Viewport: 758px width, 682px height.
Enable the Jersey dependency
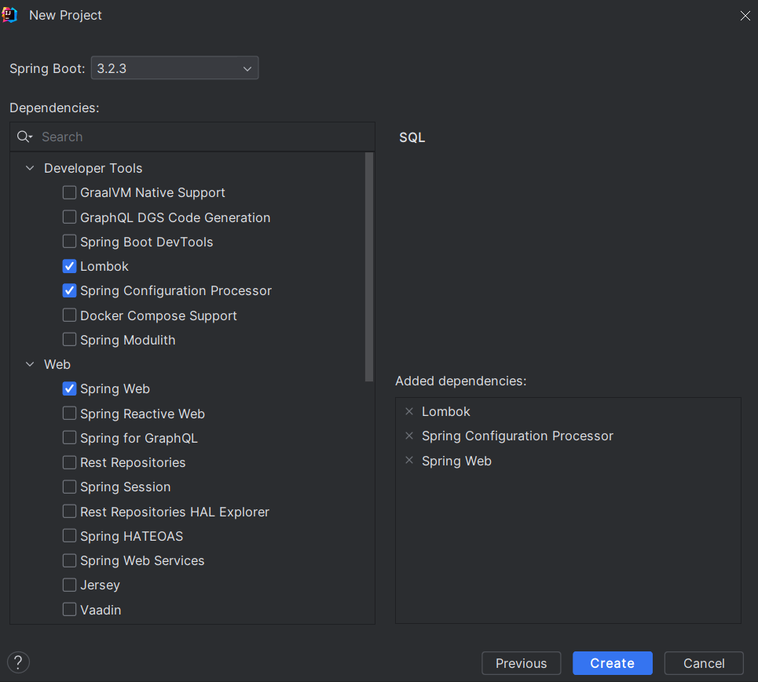pos(70,585)
